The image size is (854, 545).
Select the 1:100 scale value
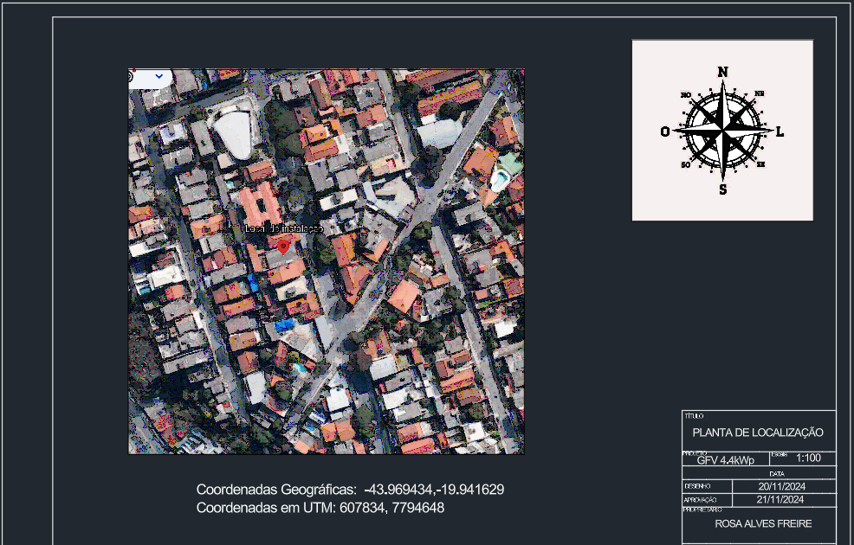[x=808, y=458]
